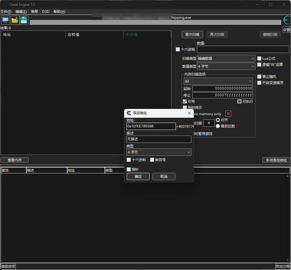Viewport: 291px width, 270px height.
Task: Enable the Lua公式 checkbox
Action: (259, 58)
